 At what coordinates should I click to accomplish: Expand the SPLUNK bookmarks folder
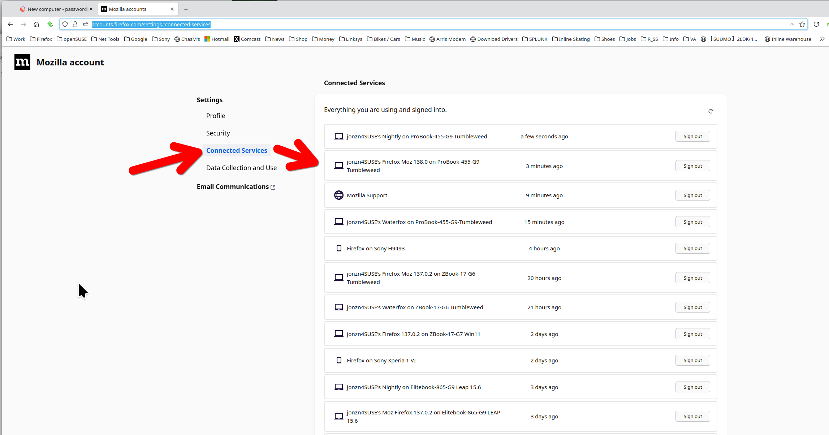tap(535, 39)
